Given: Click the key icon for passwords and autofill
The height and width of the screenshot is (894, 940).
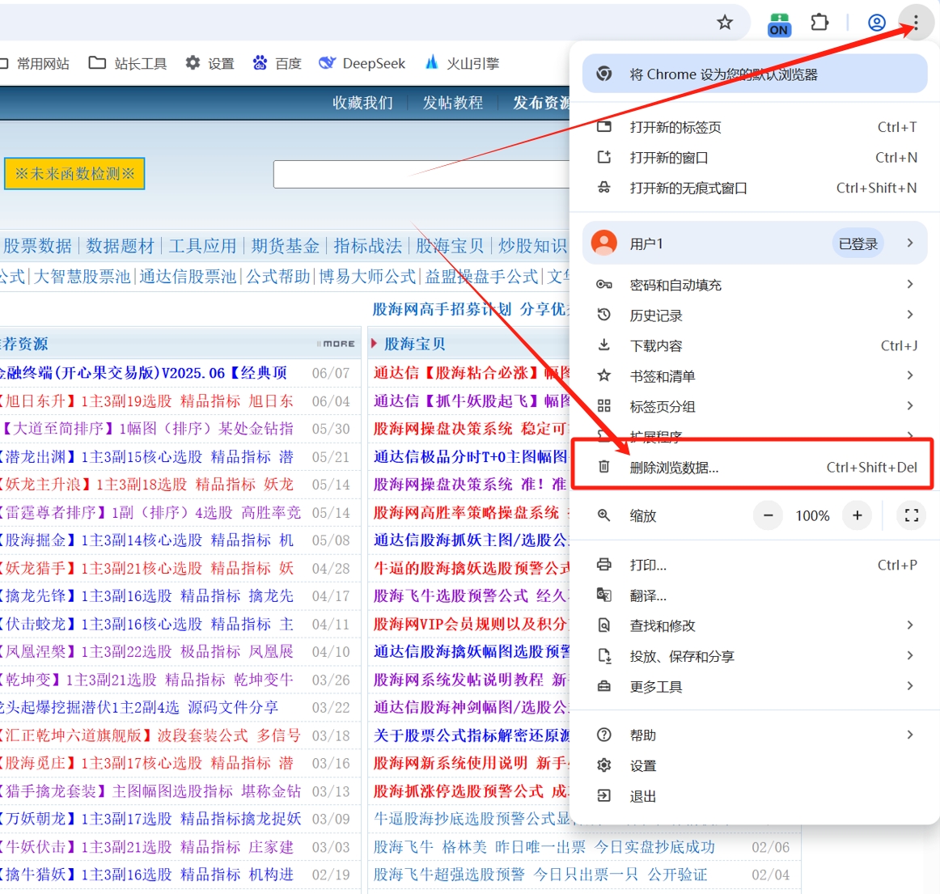Looking at the screenshot, I should pyautogui.click(x=604, y=284).
